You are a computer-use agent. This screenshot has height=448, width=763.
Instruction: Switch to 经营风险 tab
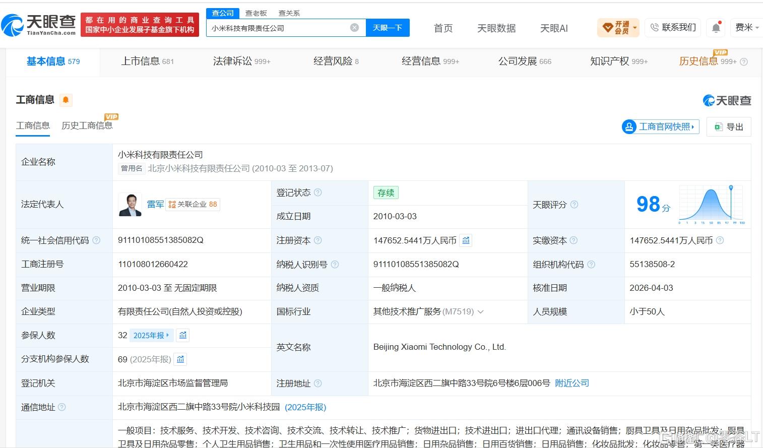click(336, 61)
